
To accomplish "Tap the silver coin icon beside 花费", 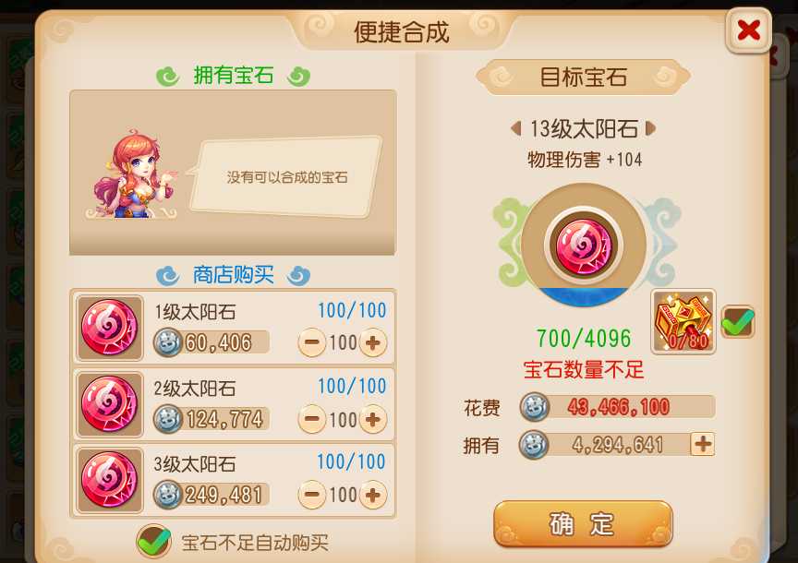I will click(x=535, y=407).
